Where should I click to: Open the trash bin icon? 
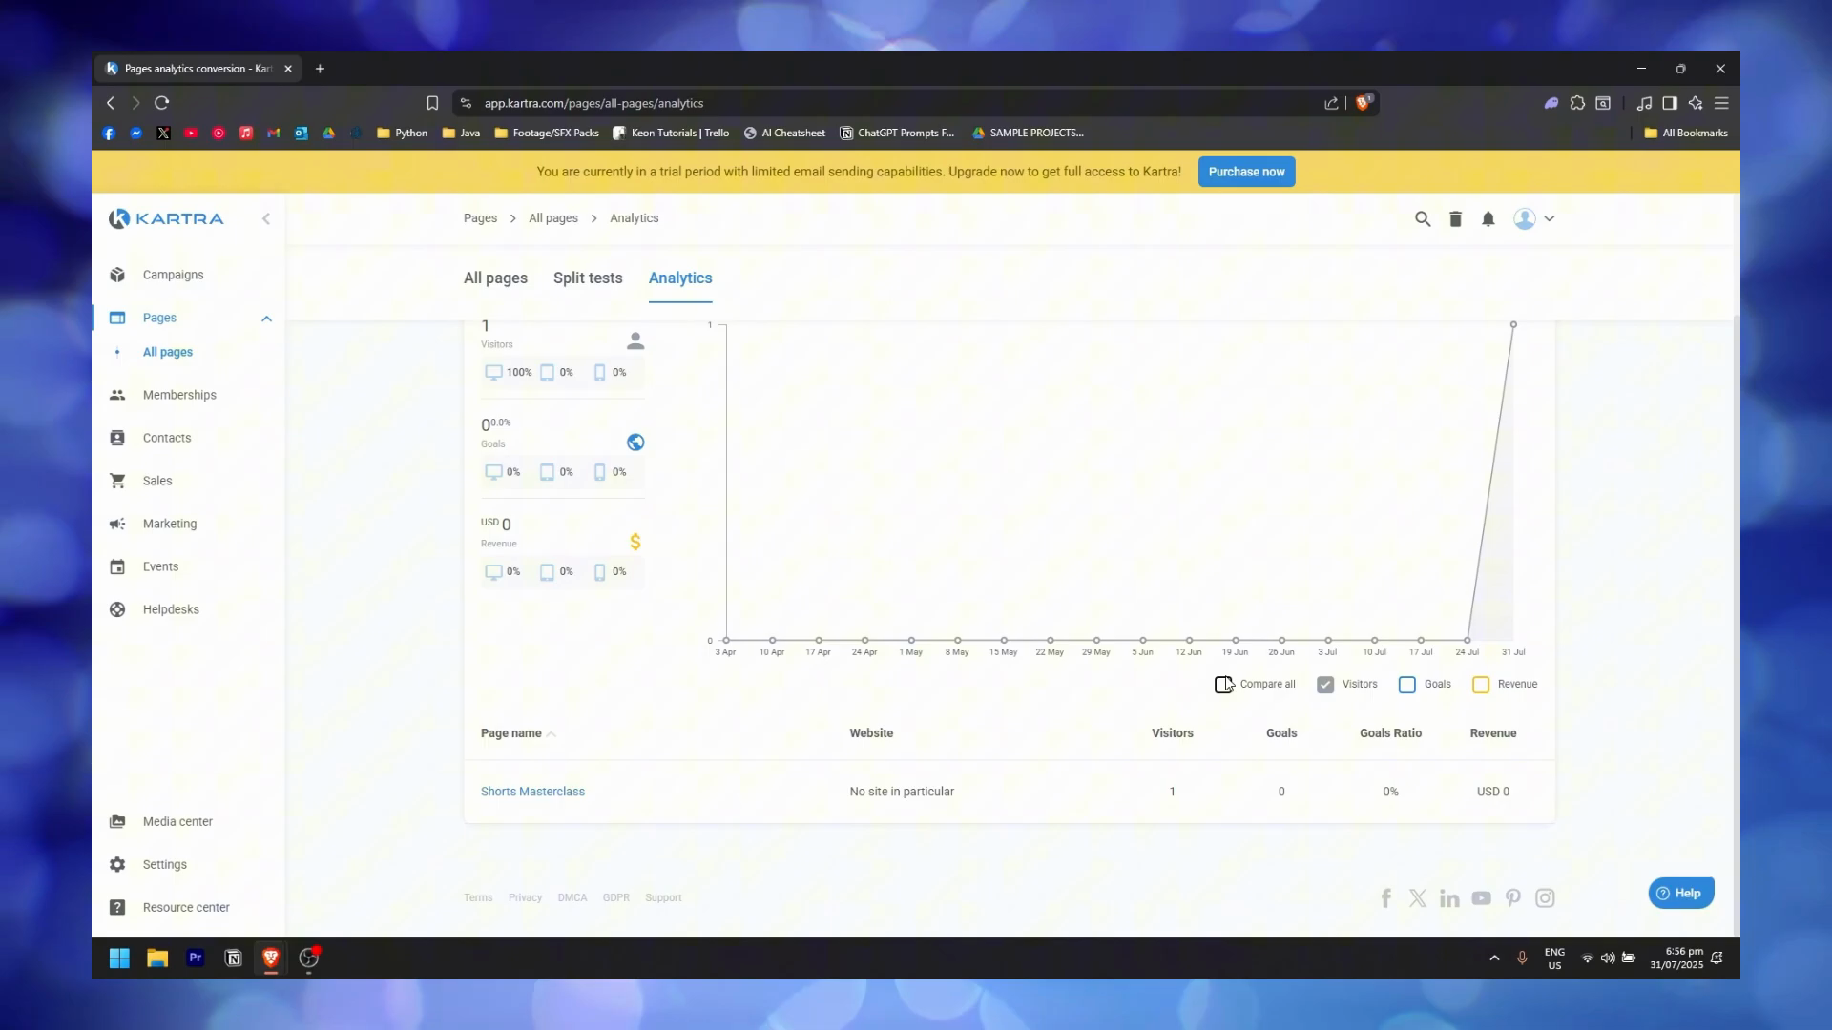coord(1455,218)
